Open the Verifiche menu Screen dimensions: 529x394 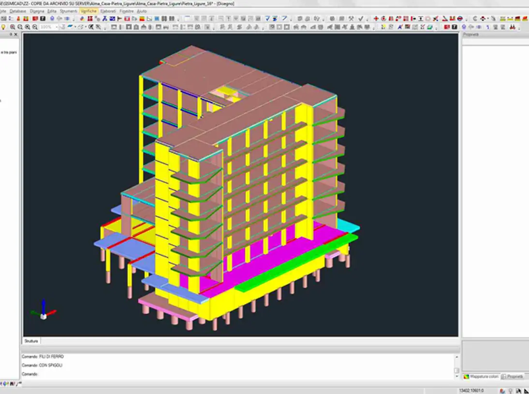(88, 11)
